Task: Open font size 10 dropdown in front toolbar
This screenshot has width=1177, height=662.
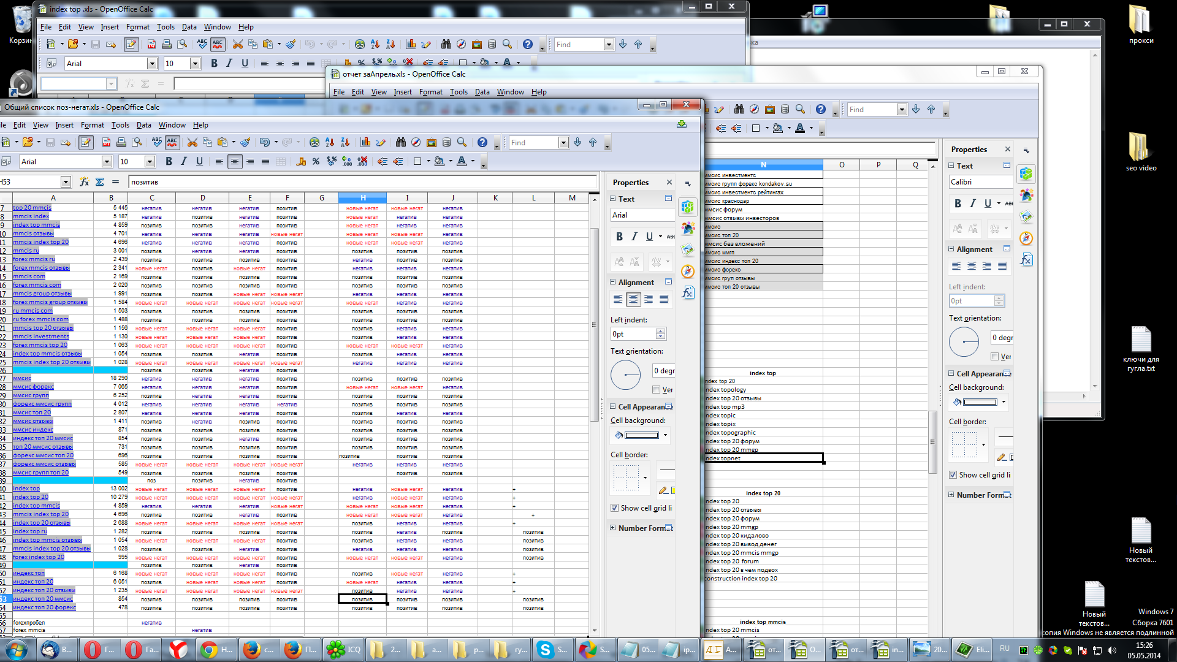Action: 150,161
